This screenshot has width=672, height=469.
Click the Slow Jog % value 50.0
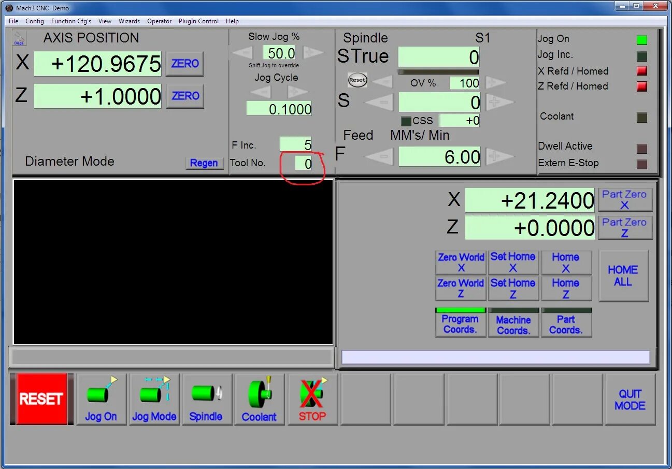279,53
